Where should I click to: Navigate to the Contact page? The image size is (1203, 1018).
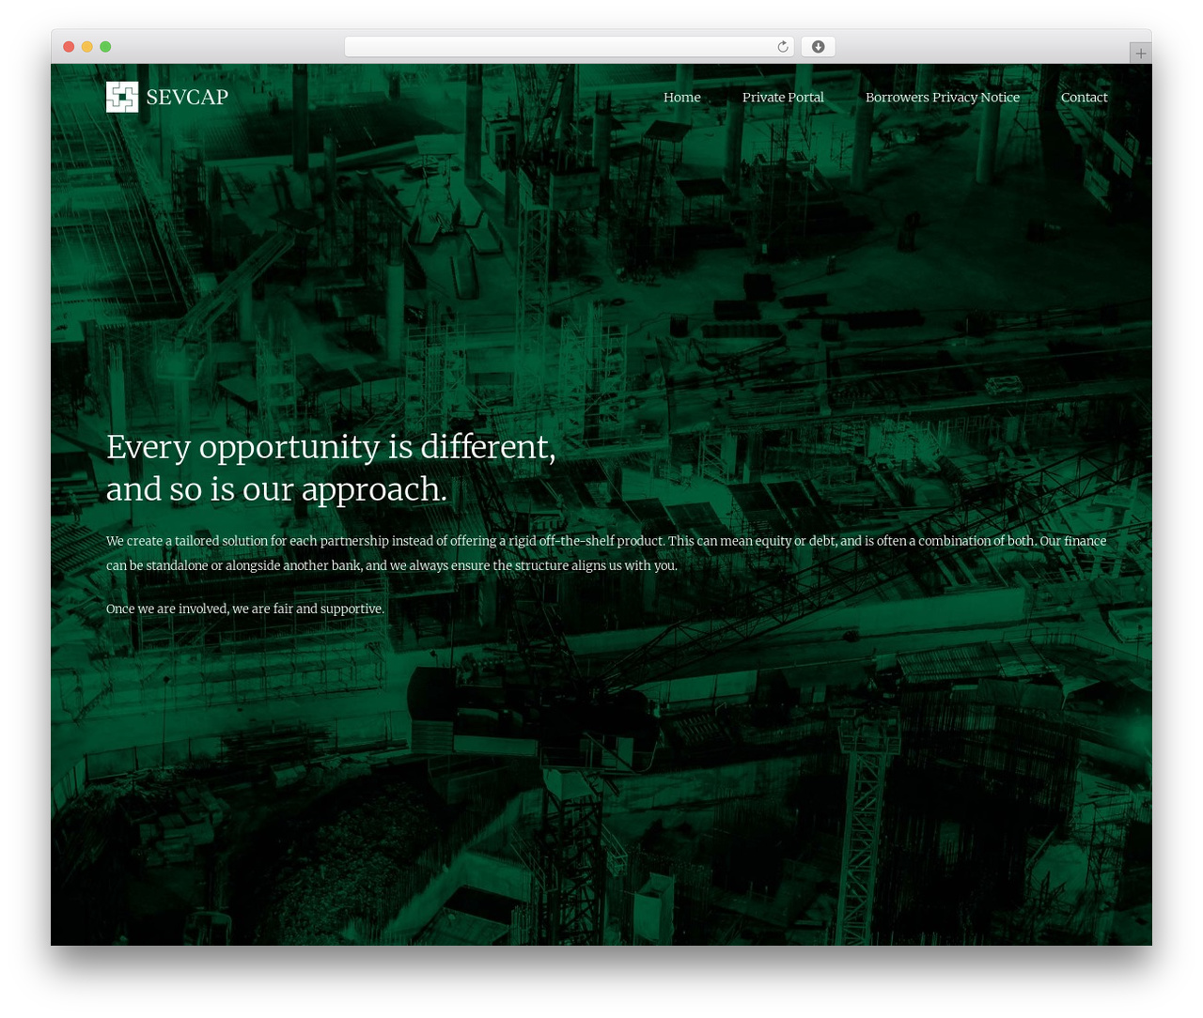coord(1084,98)
